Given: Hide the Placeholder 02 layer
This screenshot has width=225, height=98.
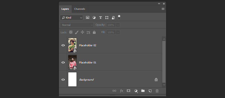Looking at the screenshot, I should pyautogui.click(x=63, y=45).
